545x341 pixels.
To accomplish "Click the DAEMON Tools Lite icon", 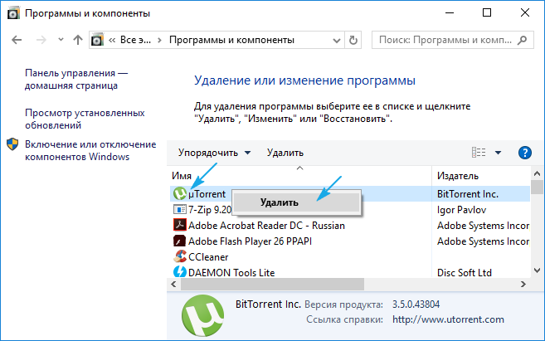I will click(179, 272).
